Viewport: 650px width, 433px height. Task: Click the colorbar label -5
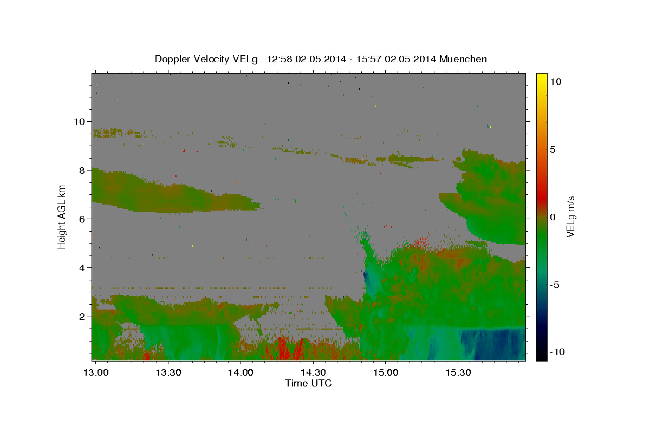point(556,285)
